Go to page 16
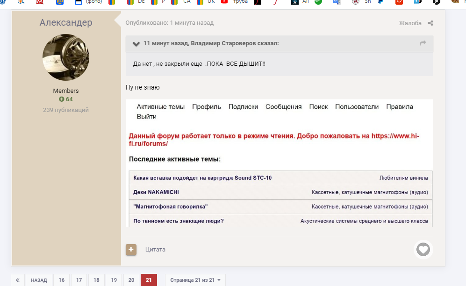 (62, 280)
